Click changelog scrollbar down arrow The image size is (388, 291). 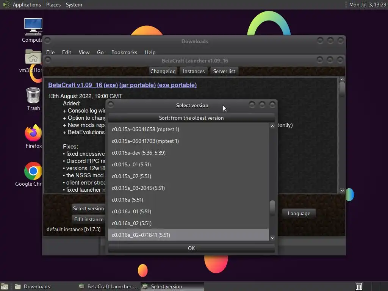pos(342,191)
